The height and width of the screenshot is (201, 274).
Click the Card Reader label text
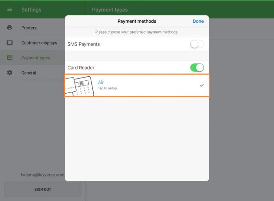[81, 68]
